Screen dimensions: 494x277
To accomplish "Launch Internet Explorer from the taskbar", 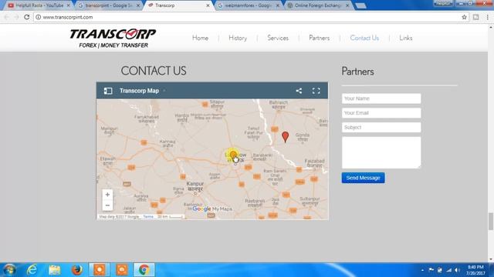I will [32, 270].
